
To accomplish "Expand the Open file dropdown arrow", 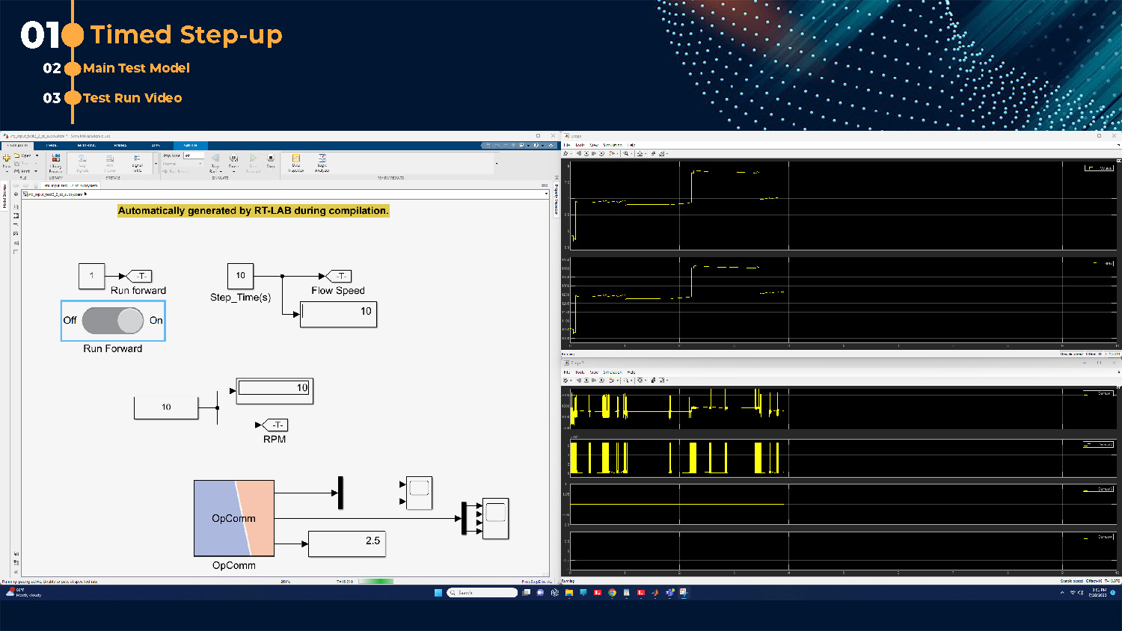I will 37,156.
